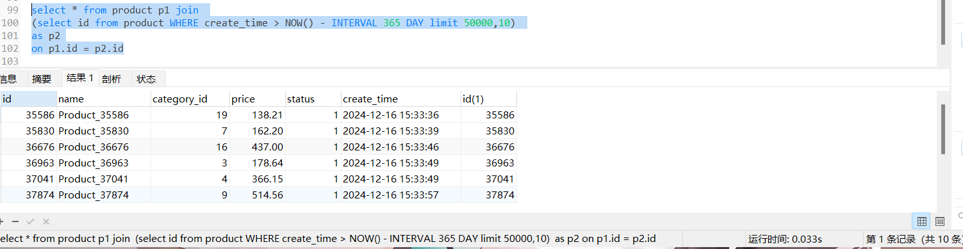Click price cell 138.21
The height and width of the screenshot is (249, 963).
(257, 115)
